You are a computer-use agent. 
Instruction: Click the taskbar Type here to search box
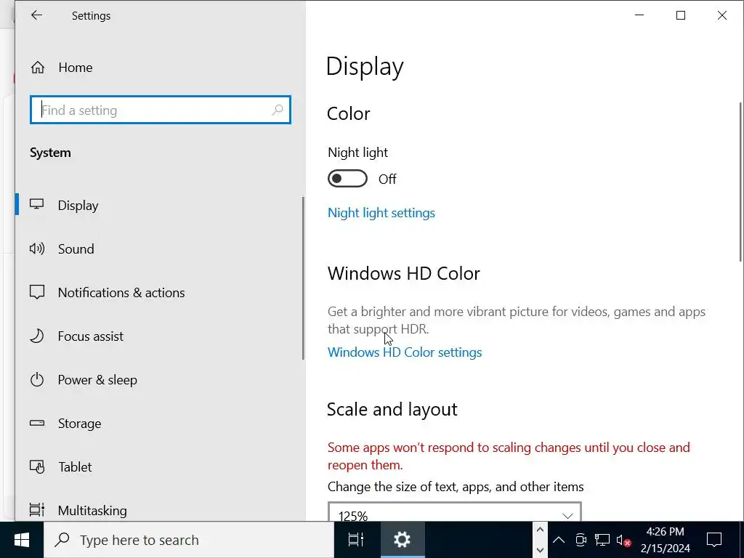(189, 540)
